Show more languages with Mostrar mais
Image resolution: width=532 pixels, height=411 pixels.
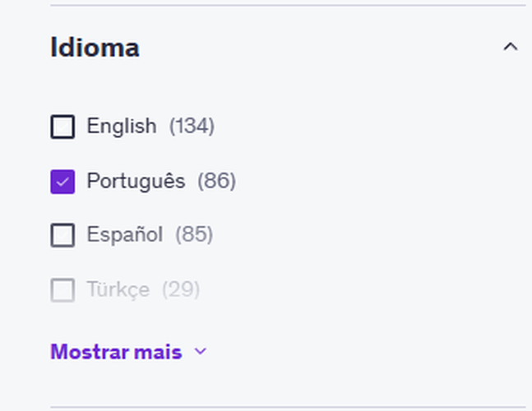116,353
